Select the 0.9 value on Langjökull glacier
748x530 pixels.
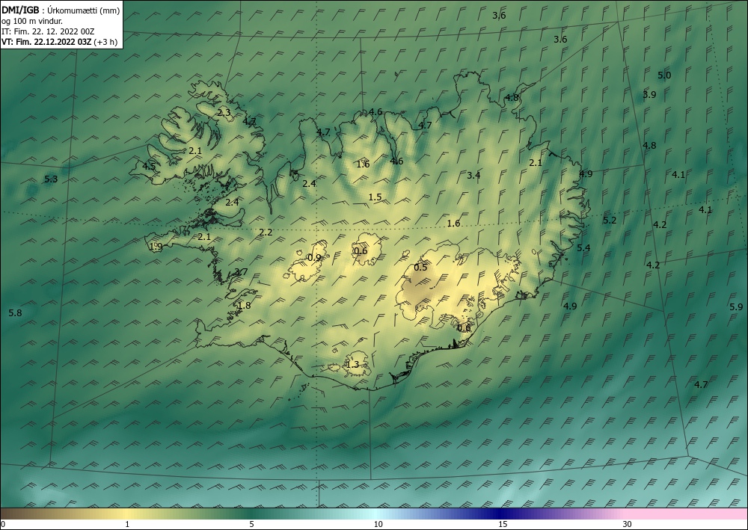(314, 257)
